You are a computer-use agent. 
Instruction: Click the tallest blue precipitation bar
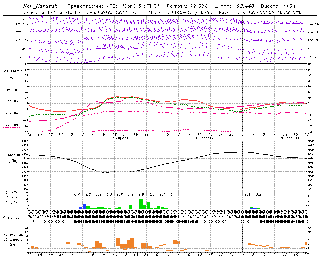84,206
